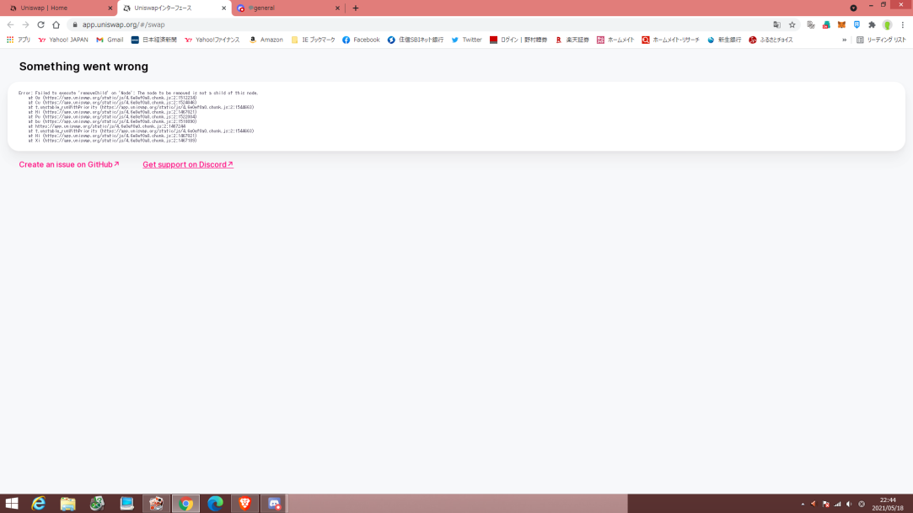Open the Extensions puzzle piece menu

click(x=872, y=25)
